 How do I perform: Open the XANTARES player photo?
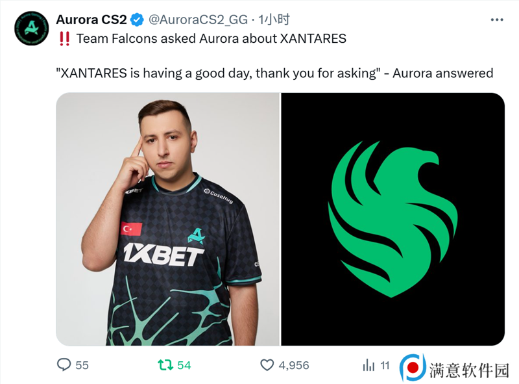point(168,219)
